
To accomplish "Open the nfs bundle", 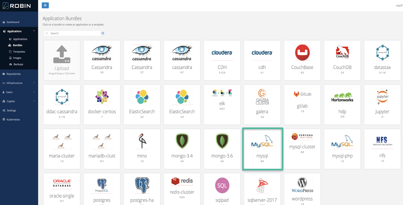I will click(x=382, y=149).
